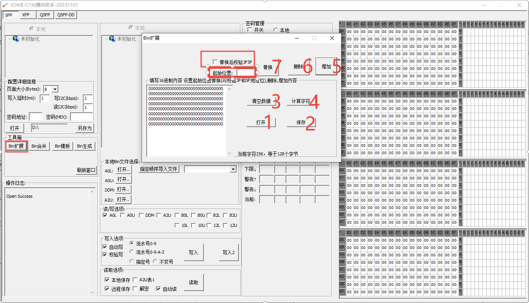529x303 pixels.
Task: Switch to the QSFP-DD tab
Action: [65, 15]
